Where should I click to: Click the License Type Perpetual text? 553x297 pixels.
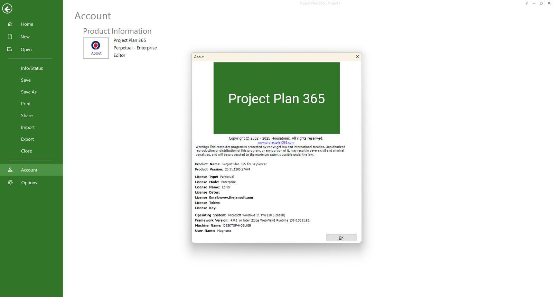(x=214, y=177)
